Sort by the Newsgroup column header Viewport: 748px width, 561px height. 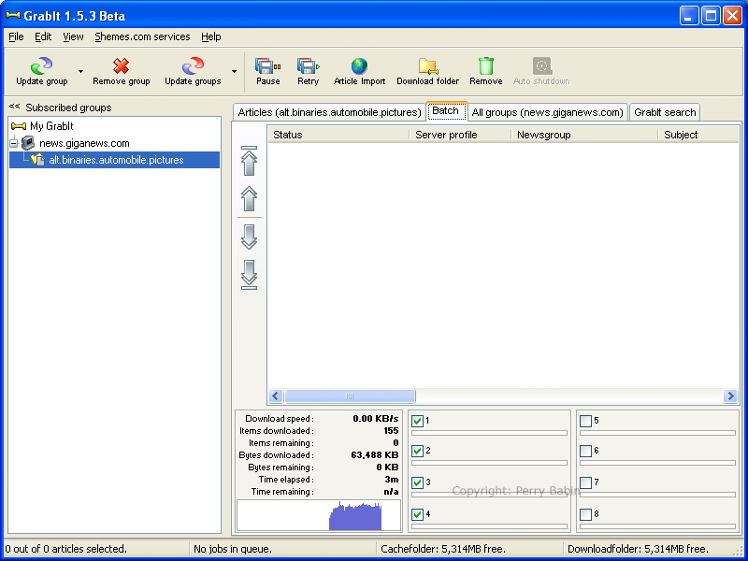tap(585, 135)
